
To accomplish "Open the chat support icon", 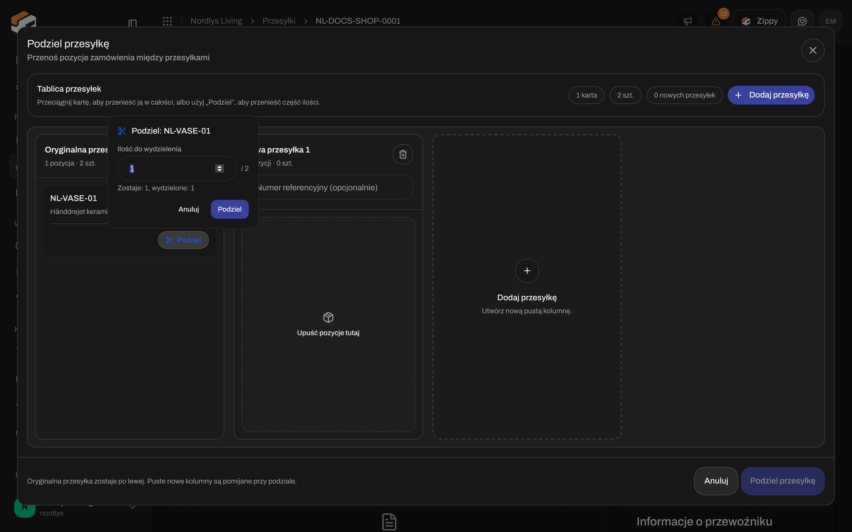I will (802, 22).
